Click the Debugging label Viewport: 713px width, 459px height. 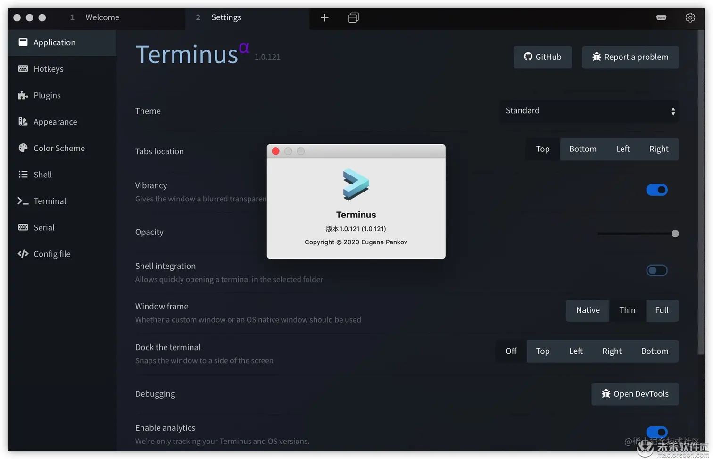coord(155,394)
